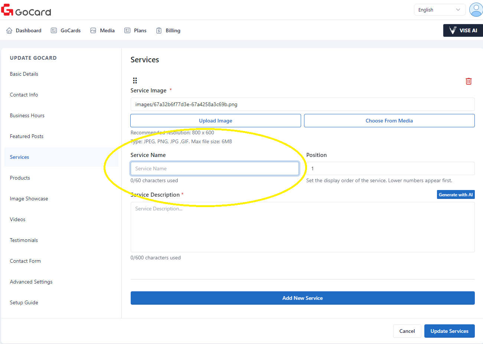Screen dimensions: 483x344
Task: Navigate to the Plans page
Action: point(136,30)
